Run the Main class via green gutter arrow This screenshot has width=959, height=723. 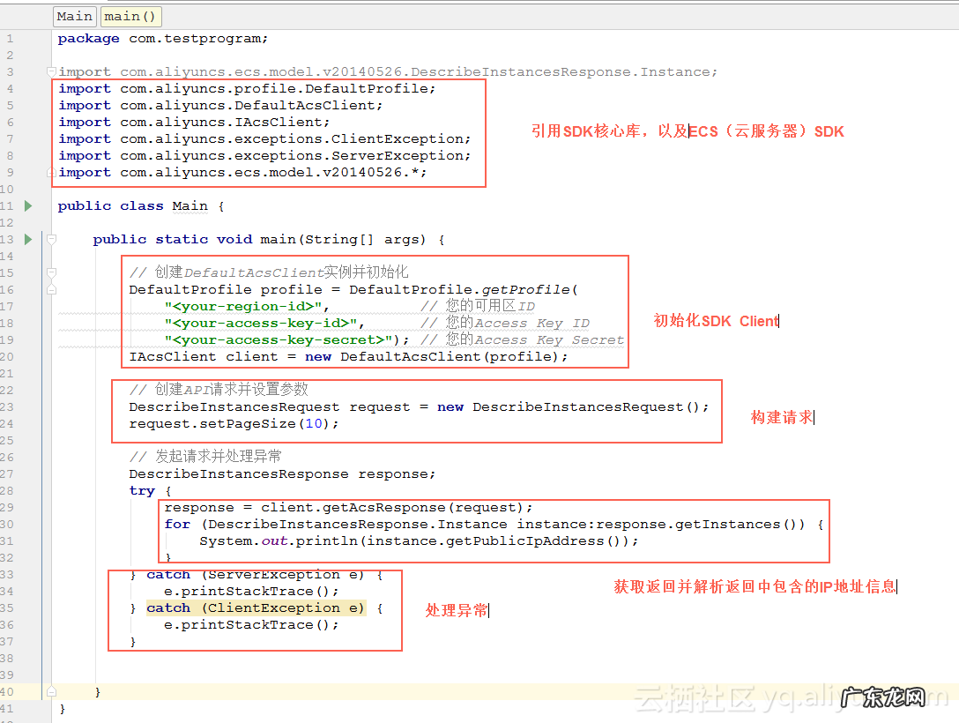pyautogui.click(x=27, y=205)
